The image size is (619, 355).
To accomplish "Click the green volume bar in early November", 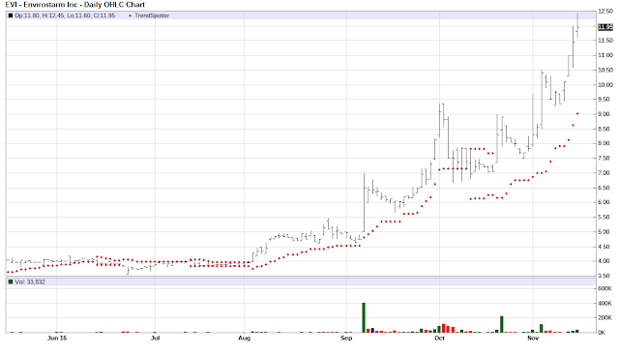I will (x=542, y=329).
